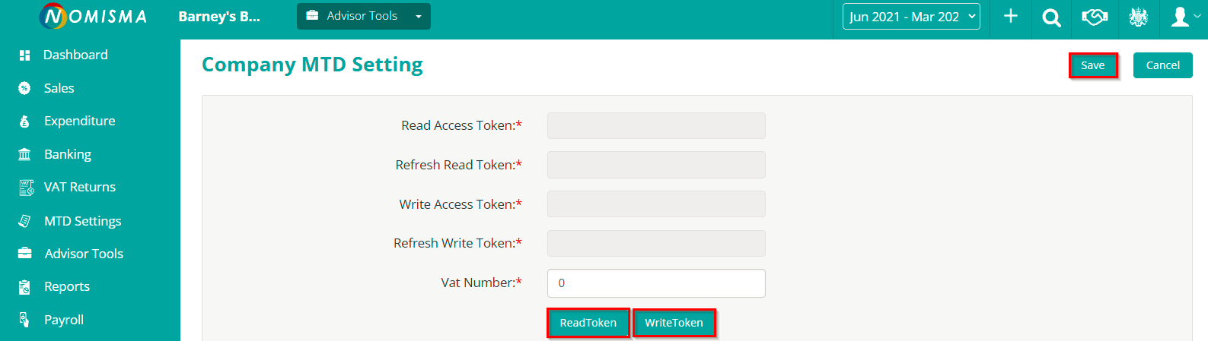Select Reports in the sidebar
1208x341 pixels.
point(66,286)
